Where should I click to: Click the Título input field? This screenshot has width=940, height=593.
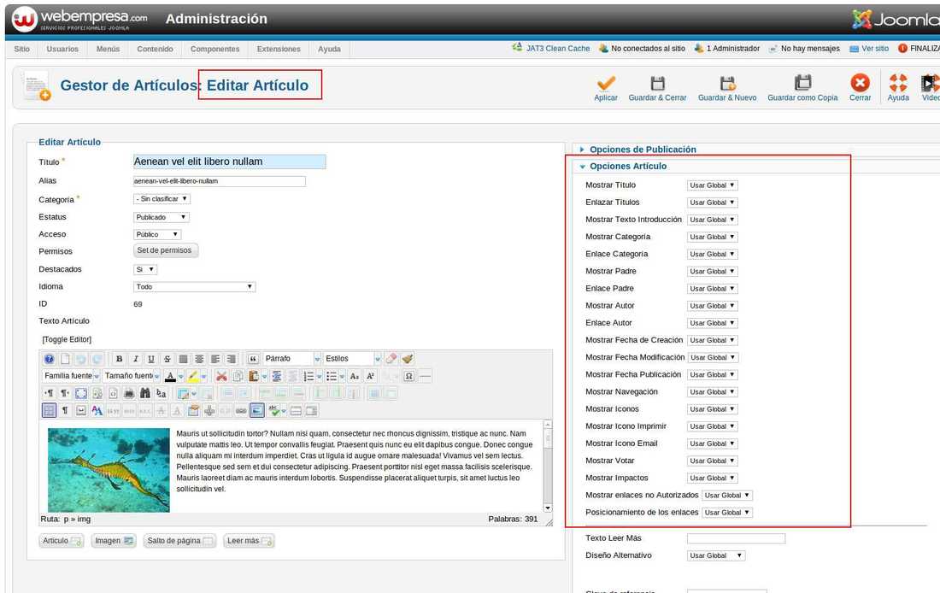pos(230,161)
